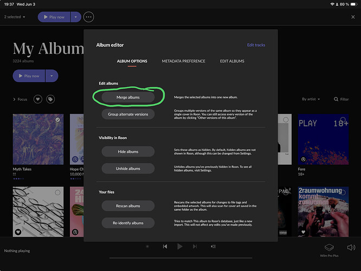Start Rescan albums

coord(128,206)
